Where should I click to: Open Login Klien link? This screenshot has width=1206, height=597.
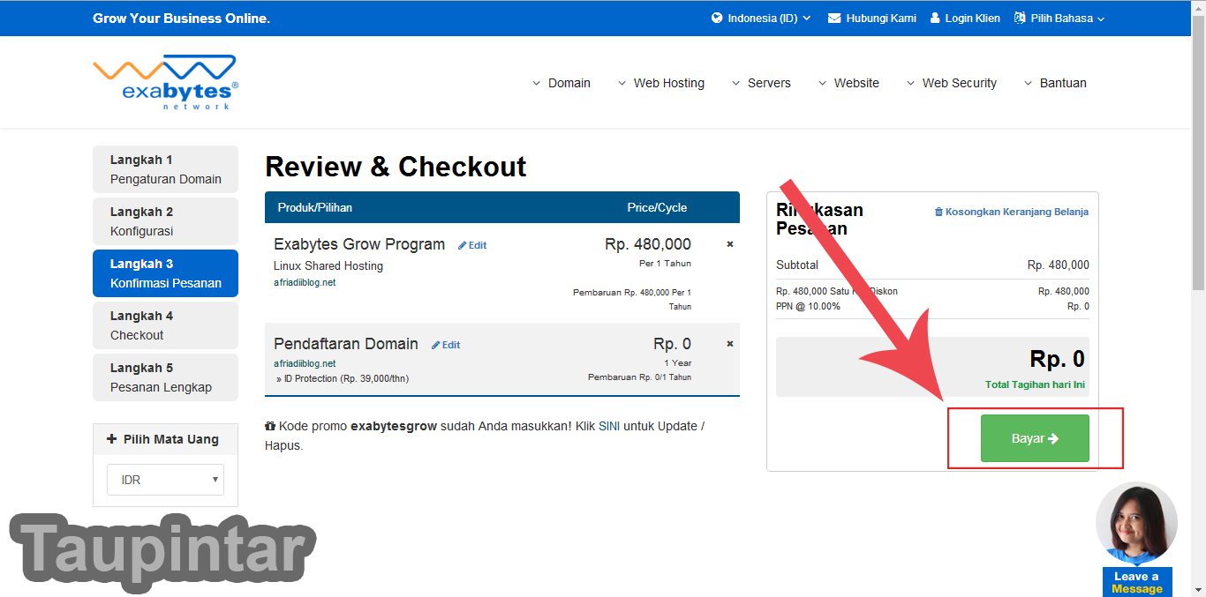tap(965, 18)
